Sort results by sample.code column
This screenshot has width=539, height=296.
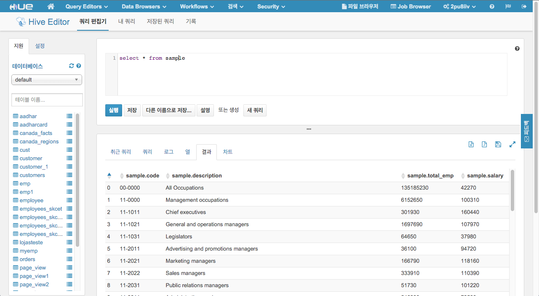pyautogui.click(x=139, y=176)
